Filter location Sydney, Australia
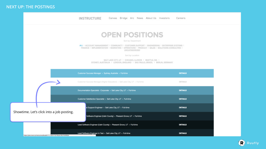266x149 pixels. pos(101,62)
